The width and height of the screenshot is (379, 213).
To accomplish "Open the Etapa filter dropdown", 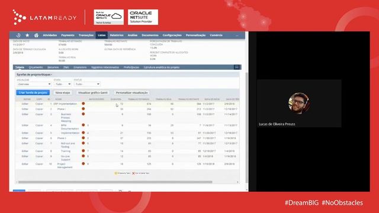I will (63, 84).
